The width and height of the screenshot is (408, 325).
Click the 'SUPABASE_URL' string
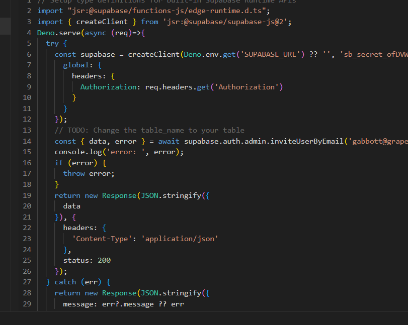point(270,55)
